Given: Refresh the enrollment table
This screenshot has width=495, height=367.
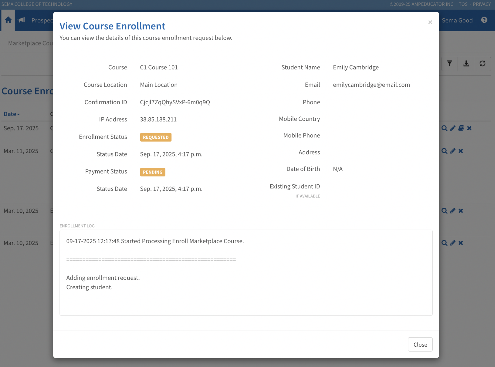Looking at the screenshot, I should pos(482,64).
